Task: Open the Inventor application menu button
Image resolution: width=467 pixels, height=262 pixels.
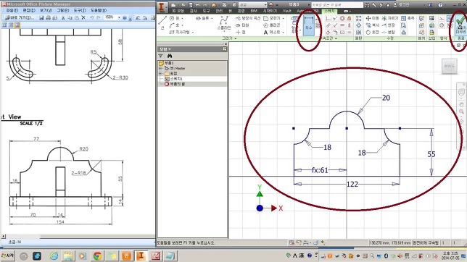Action: (162, 7)
